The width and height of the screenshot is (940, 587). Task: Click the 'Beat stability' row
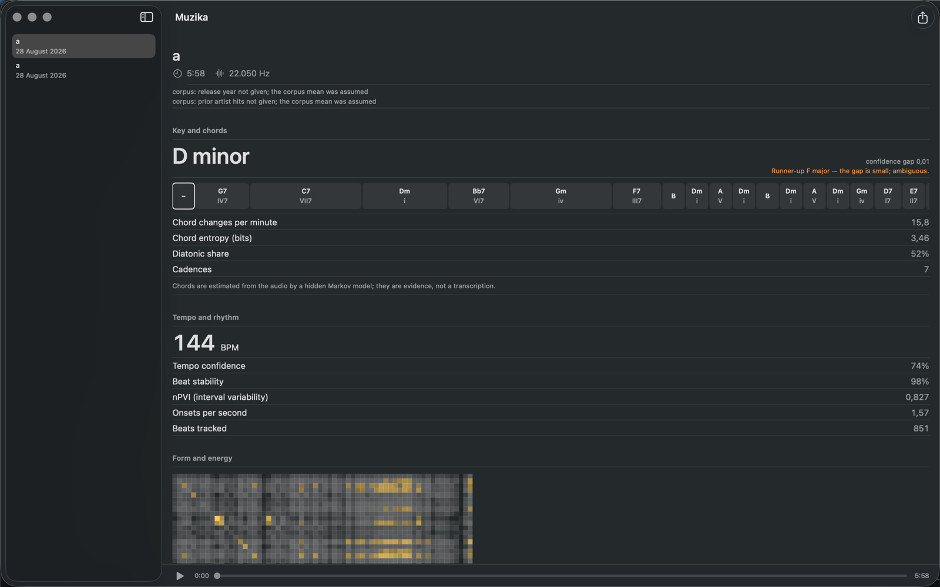pyautogui.click(x=550, y=382)
